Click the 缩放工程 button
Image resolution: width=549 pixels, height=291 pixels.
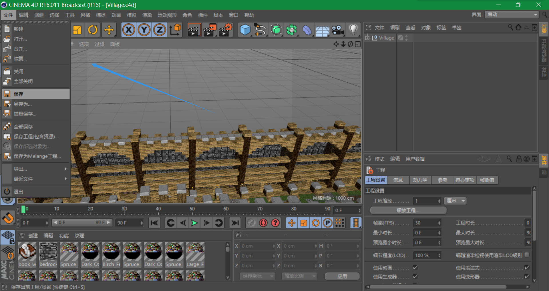point(408,210)
